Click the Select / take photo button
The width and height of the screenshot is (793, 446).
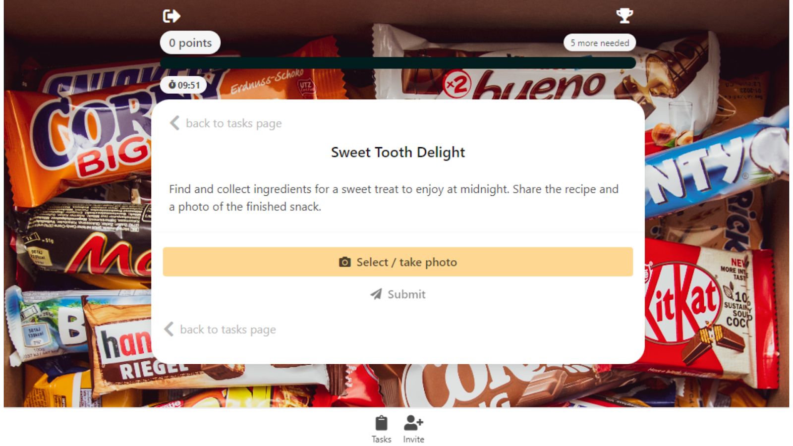pos(398,262)
